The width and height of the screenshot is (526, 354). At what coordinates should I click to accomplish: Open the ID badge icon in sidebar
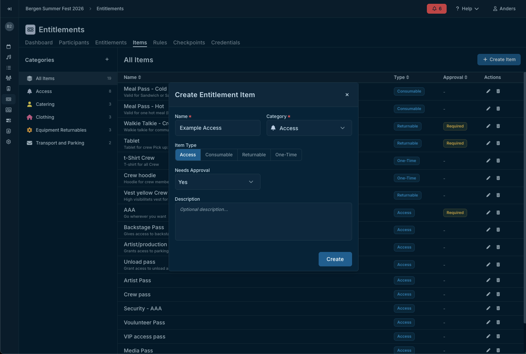(9, 88)
